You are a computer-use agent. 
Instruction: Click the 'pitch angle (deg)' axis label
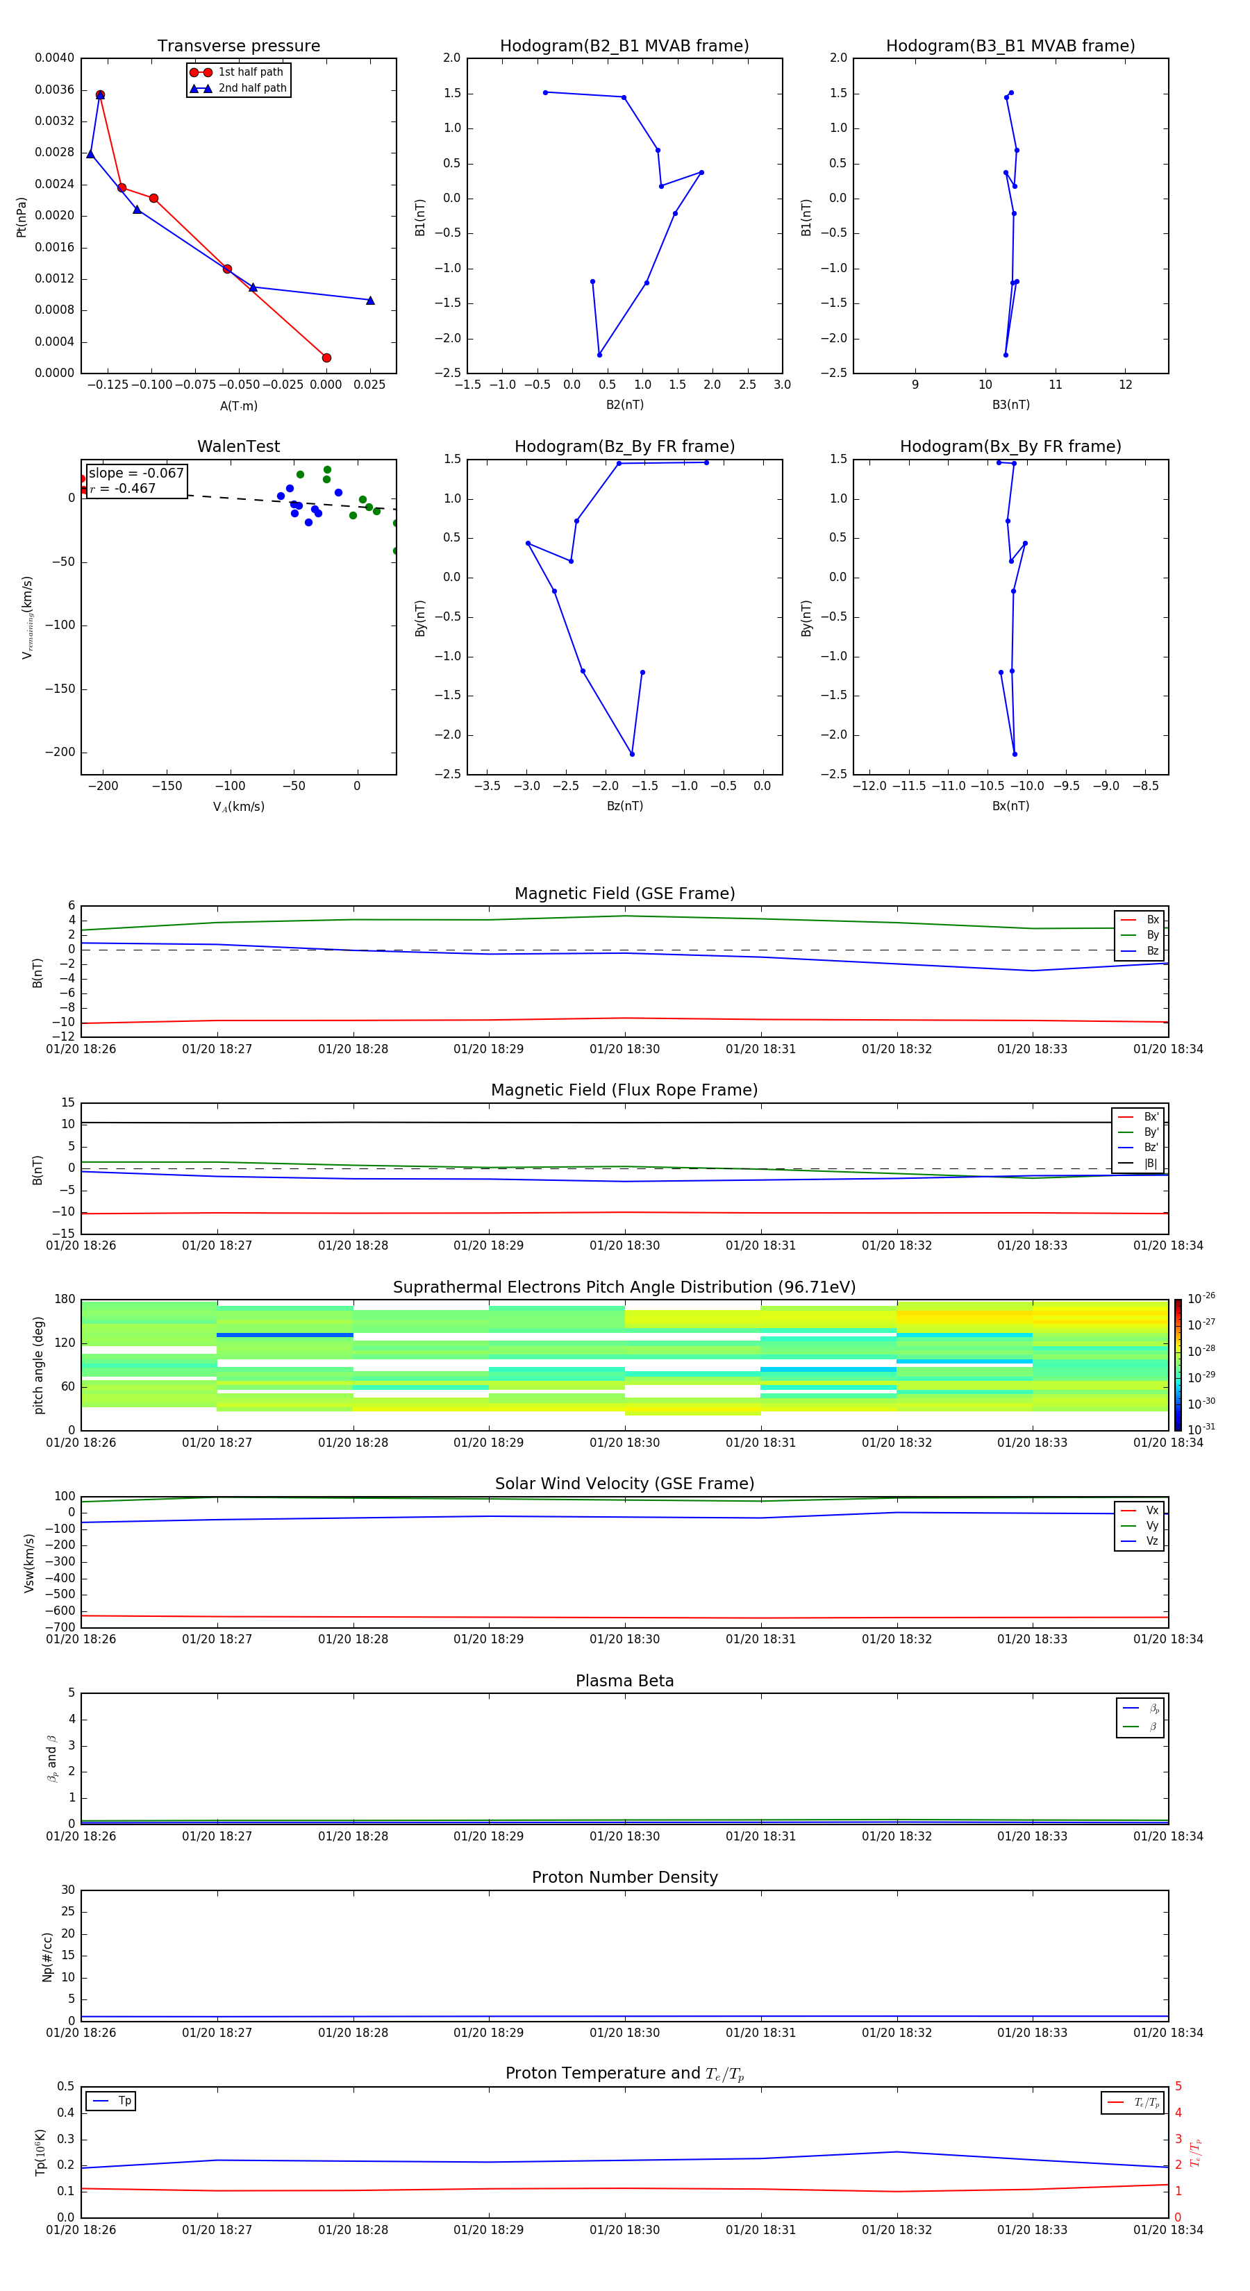(x=38, y=1365)
